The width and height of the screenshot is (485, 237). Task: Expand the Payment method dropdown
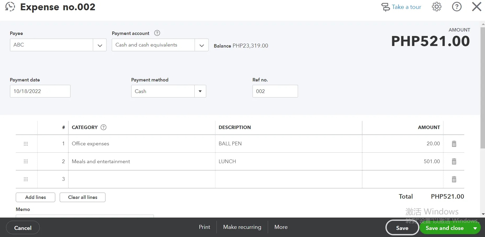point(200,91)
